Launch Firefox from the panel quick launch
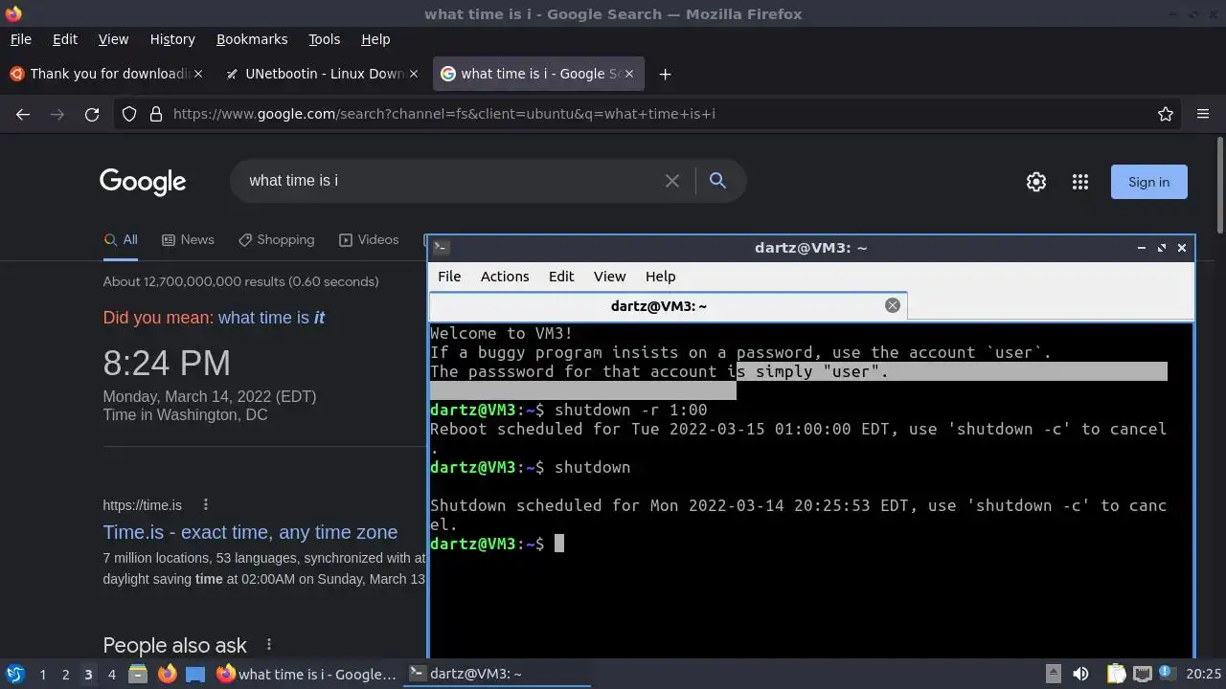Viewport: 1226px width, 689px height. 167,674
